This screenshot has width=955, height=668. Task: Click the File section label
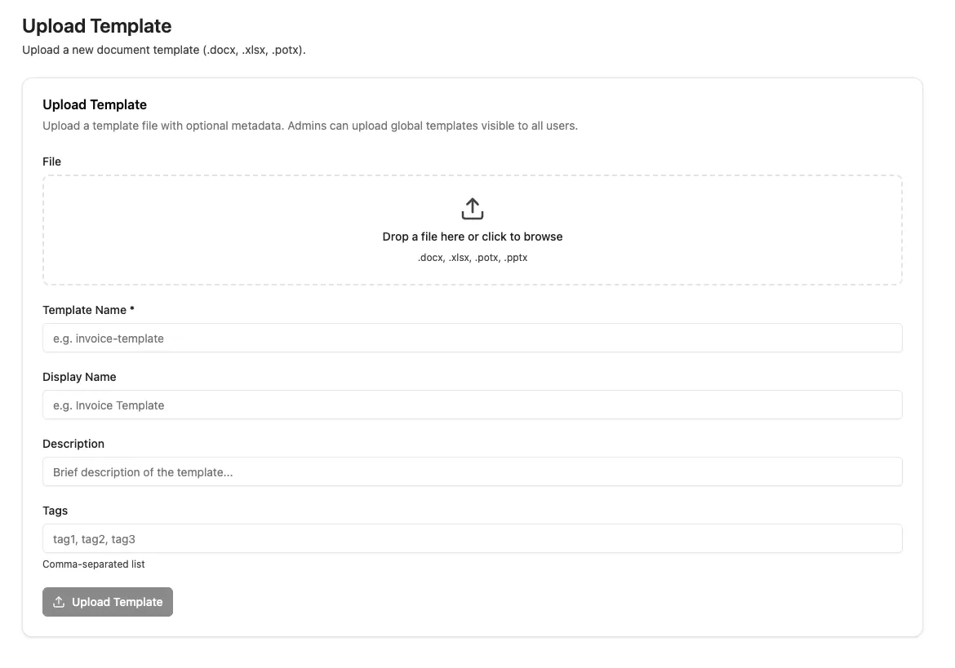(x=51, y=161)
